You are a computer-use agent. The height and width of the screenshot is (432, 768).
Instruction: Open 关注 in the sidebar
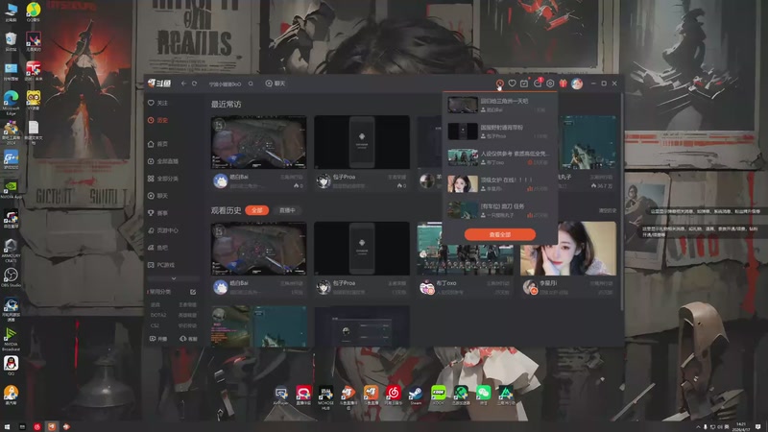click(158, 103)
